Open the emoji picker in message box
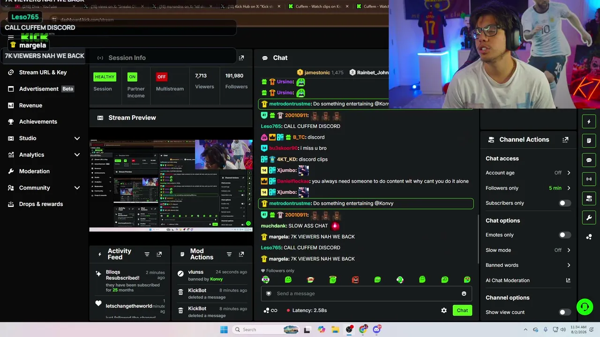Image resolution: width=600 pixels, height=337 pixels. tap(464, 293)
